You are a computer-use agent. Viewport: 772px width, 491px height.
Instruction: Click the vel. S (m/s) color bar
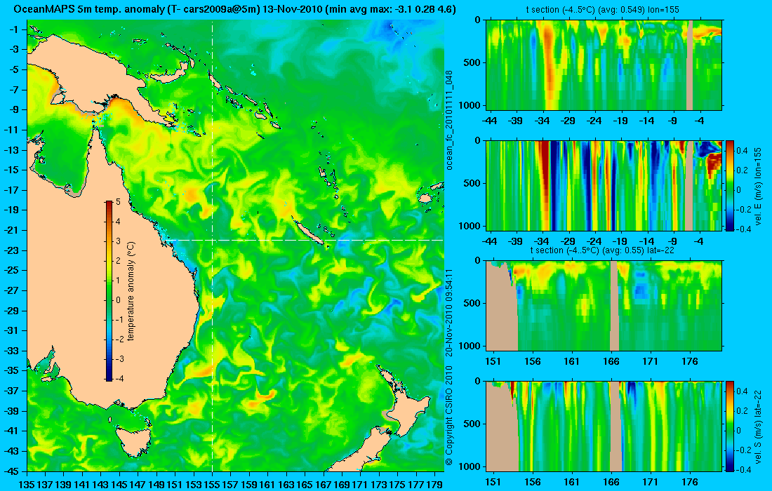coord(730,426)
